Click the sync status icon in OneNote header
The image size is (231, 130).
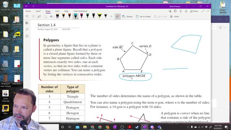tap(170, 11)
